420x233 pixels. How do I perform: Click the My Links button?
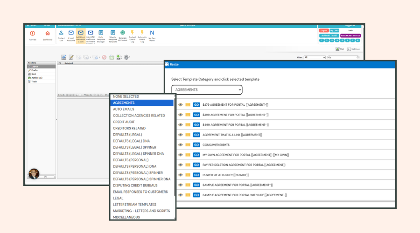pos(334,30)
